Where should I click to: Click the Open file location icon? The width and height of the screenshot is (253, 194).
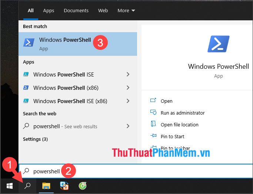click(153, 124)
